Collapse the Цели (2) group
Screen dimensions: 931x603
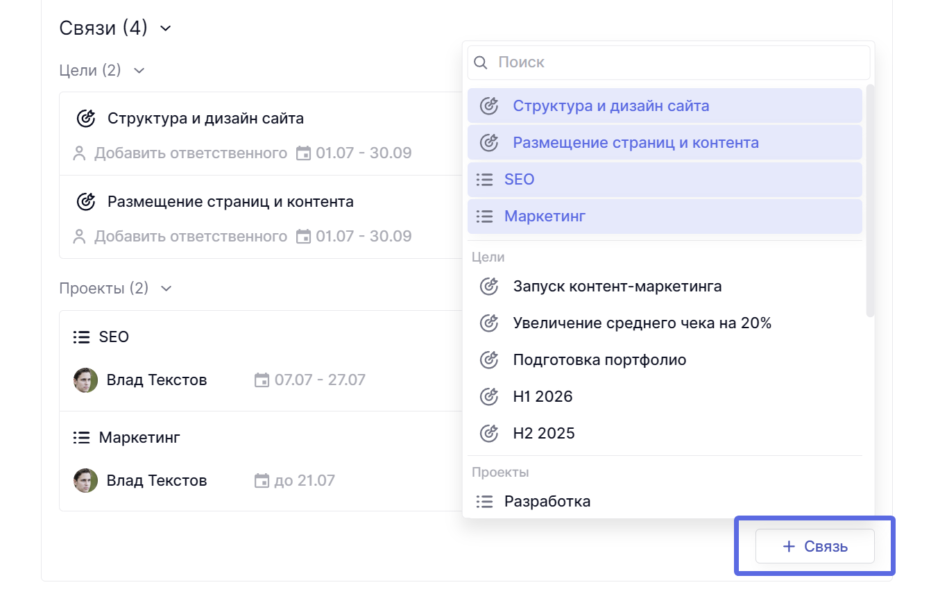click(139, 71)
